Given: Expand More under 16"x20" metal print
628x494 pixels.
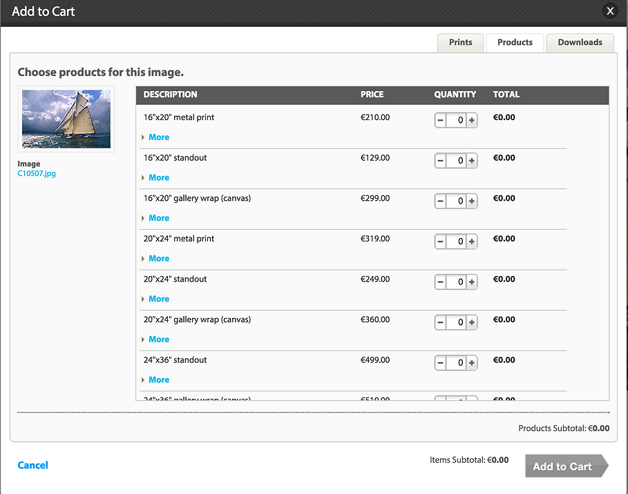Looking at the screenshot, I should [x=159, y=137].
